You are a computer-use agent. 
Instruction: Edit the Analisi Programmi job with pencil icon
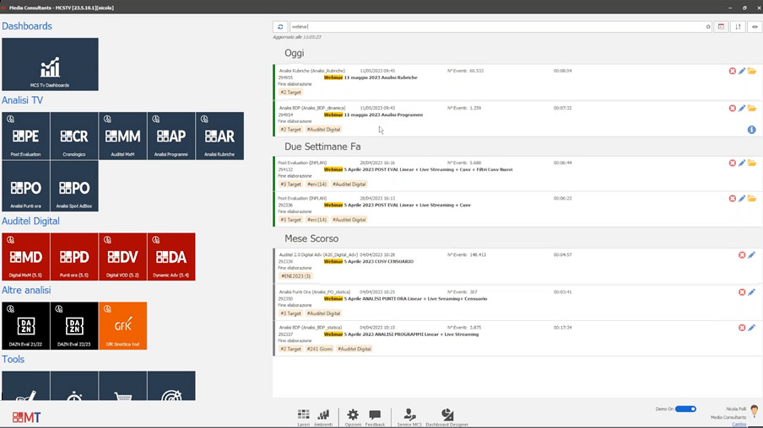(x=742, y=109)
